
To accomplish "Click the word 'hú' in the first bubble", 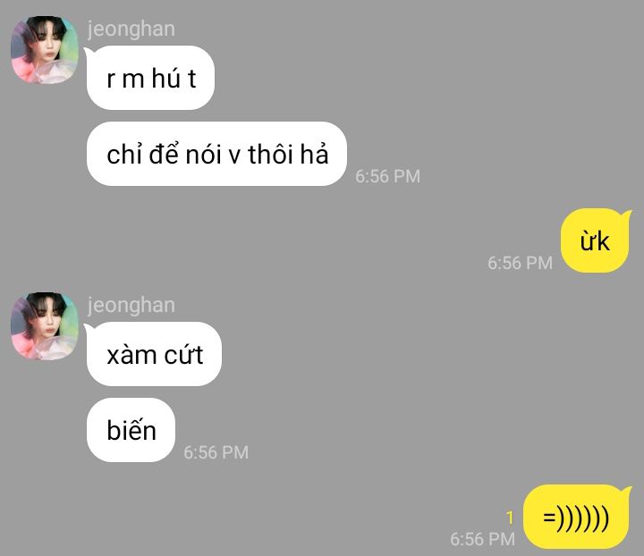I will (x=166, y=78).
